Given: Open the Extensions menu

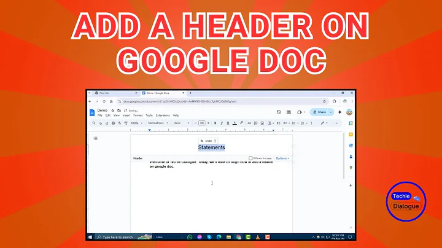Looking at the screenshot, I should pos(163,115).
